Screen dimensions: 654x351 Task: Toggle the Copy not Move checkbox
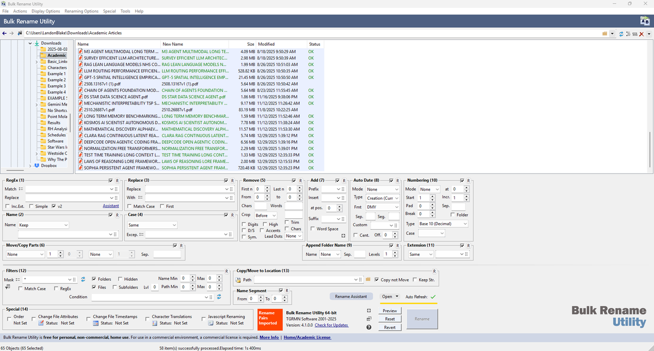pos(377,280)
